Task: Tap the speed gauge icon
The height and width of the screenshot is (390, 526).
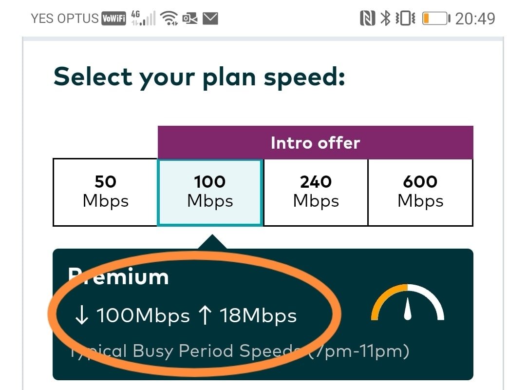Action: coord(408,303)
